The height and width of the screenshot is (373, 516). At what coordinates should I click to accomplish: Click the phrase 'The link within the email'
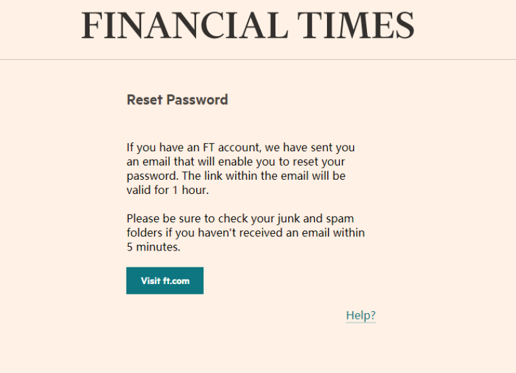[x=245, y=176]
